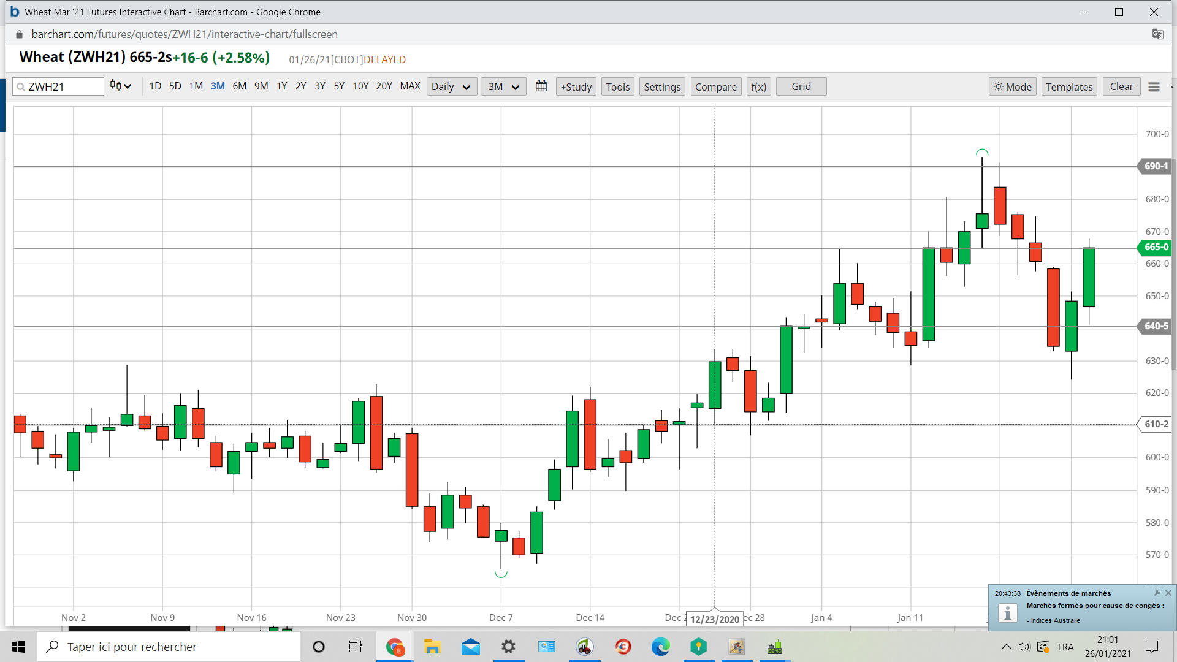The image size is (1177, 662).
Task: Select the 10Y time range
Action: click(x=360, y=86)
